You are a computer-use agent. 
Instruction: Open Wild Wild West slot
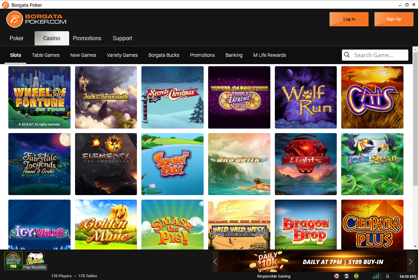click(239, 224)
